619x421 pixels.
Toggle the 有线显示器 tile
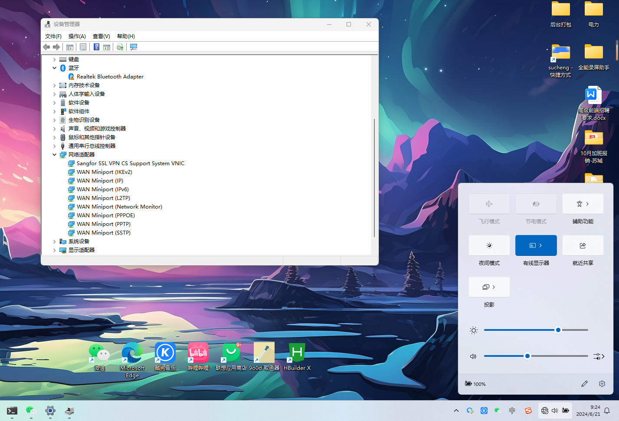[x=536, y=245]
